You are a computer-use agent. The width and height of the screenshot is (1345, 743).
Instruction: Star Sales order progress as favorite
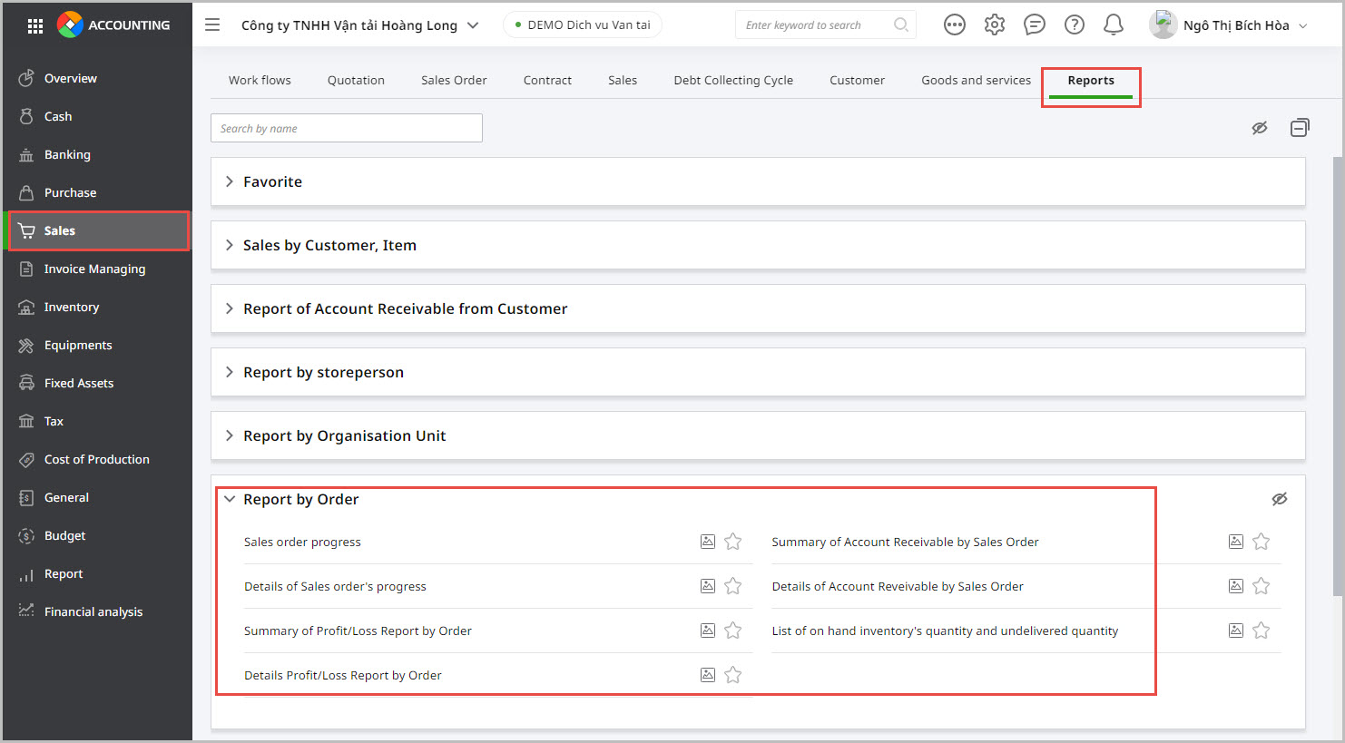pyautogui.click(x=733, y=542)
